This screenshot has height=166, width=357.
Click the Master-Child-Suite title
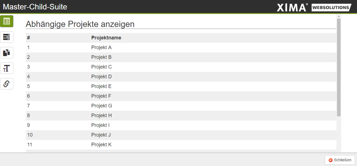(35, 7)
